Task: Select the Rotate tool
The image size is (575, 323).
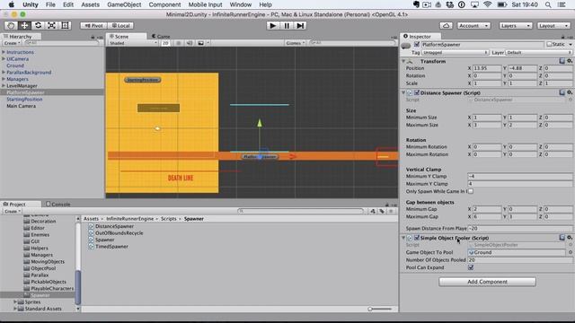Action: click(x=38, y=26)
